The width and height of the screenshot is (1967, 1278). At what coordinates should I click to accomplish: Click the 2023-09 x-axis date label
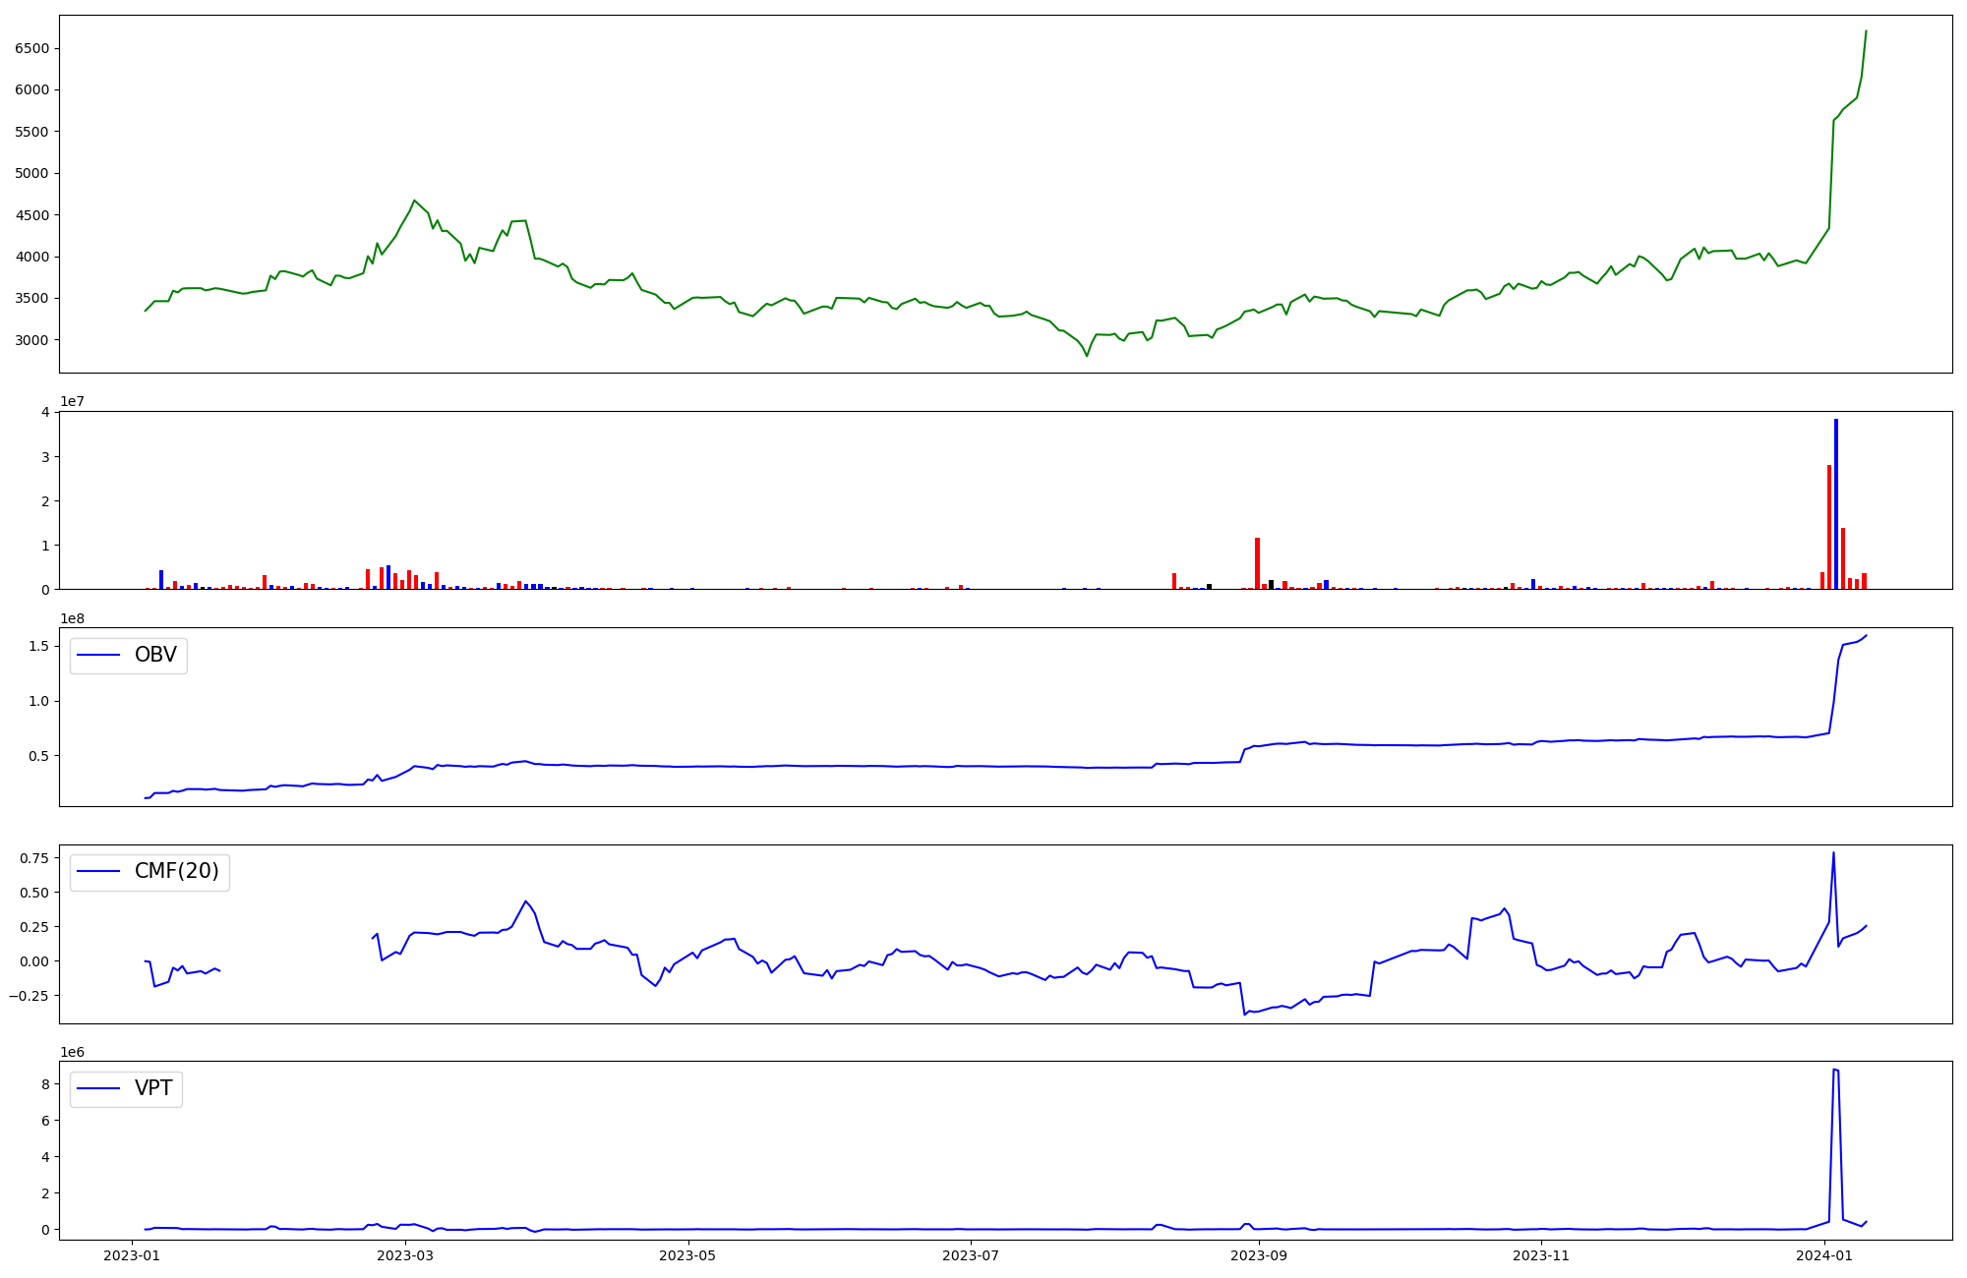coord(1258,1255)
